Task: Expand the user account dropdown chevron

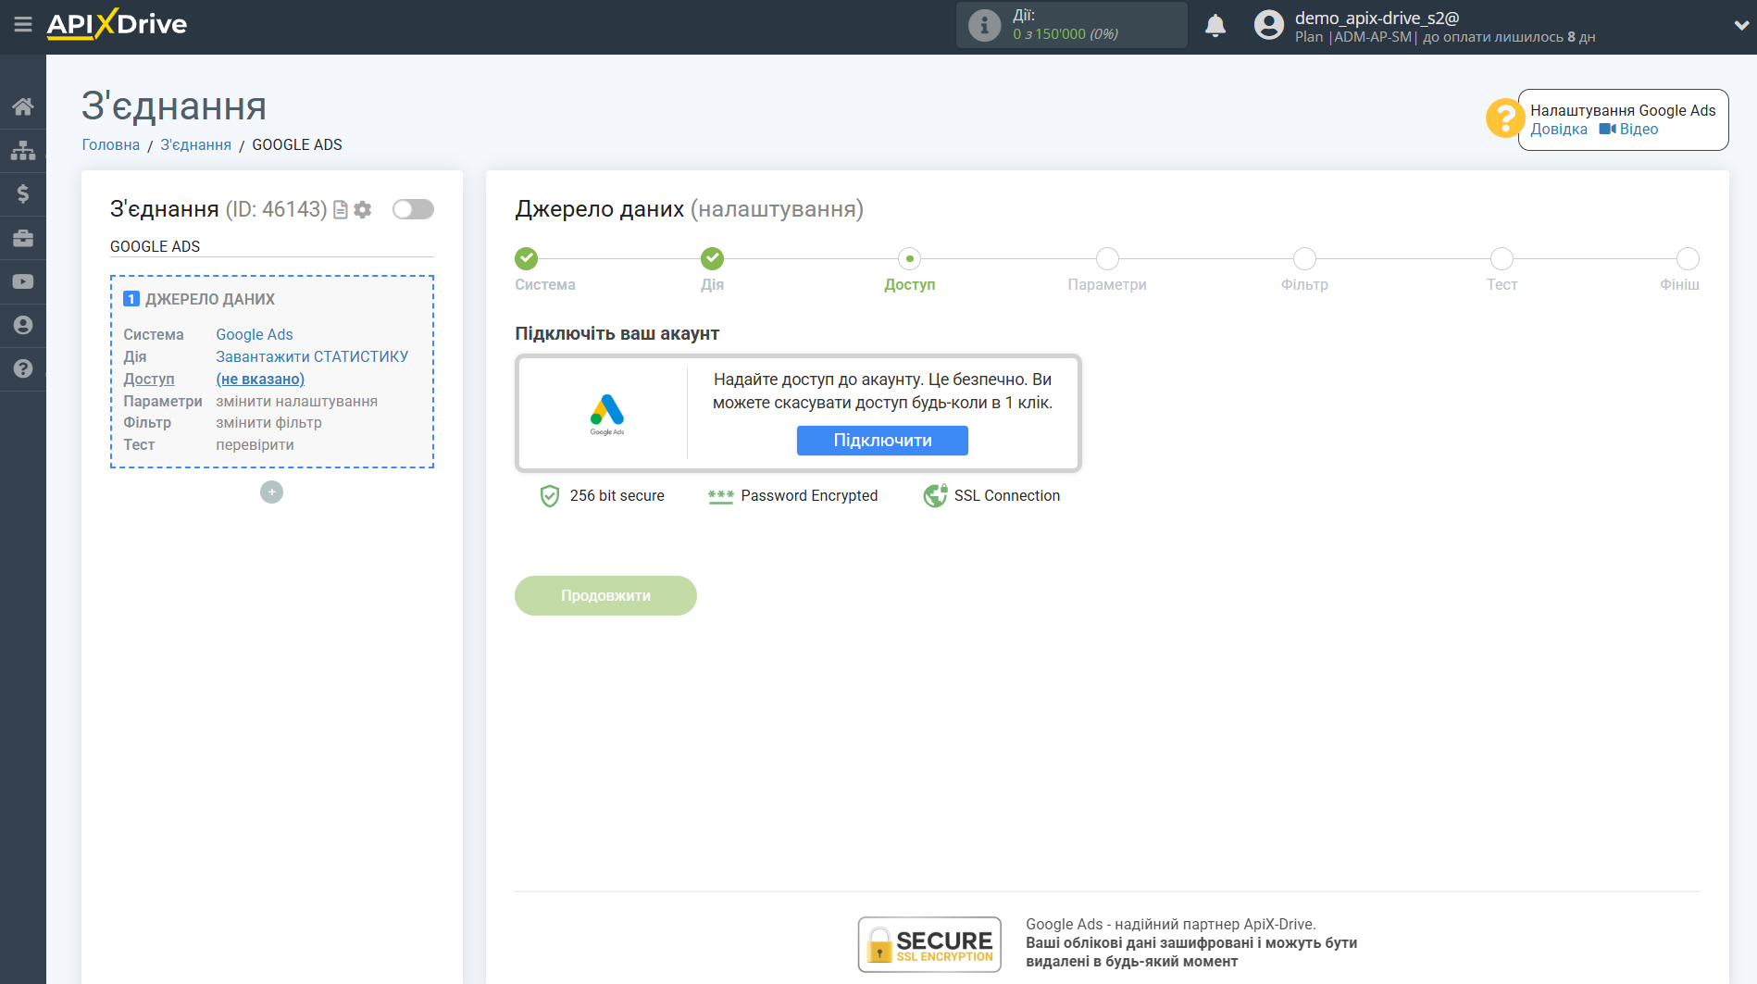Action: click(x=1740, y=26)
